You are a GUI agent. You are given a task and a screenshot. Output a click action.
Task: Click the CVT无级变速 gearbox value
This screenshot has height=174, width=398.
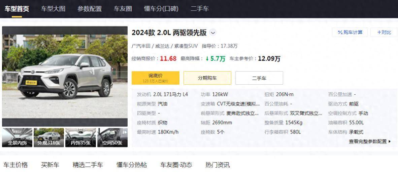click(238, 104)
